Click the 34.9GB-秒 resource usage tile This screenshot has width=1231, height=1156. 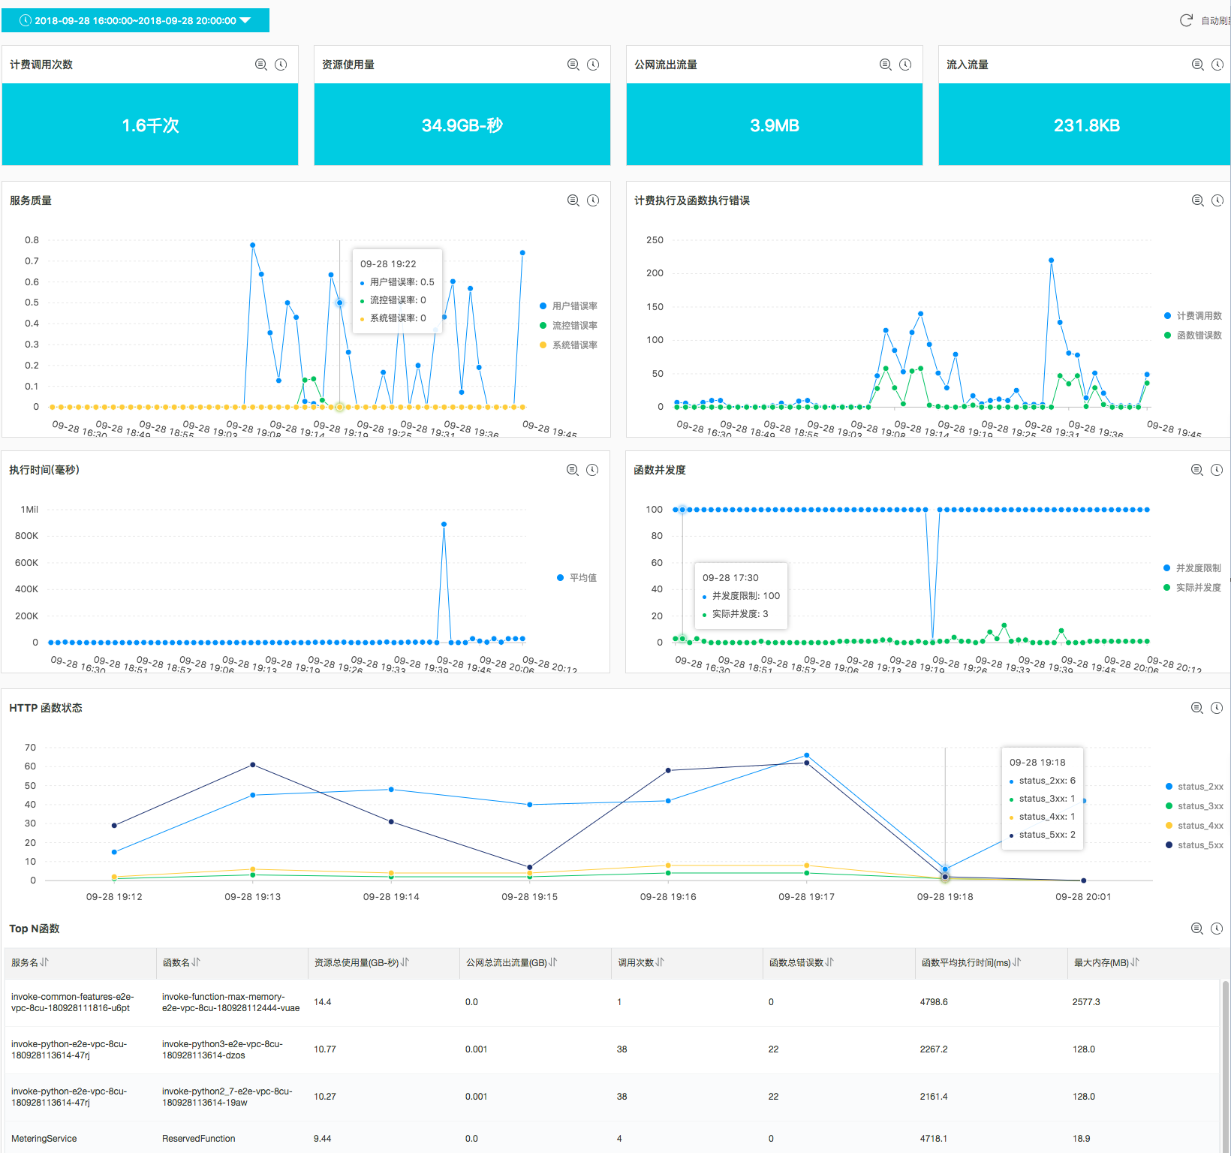462,125
